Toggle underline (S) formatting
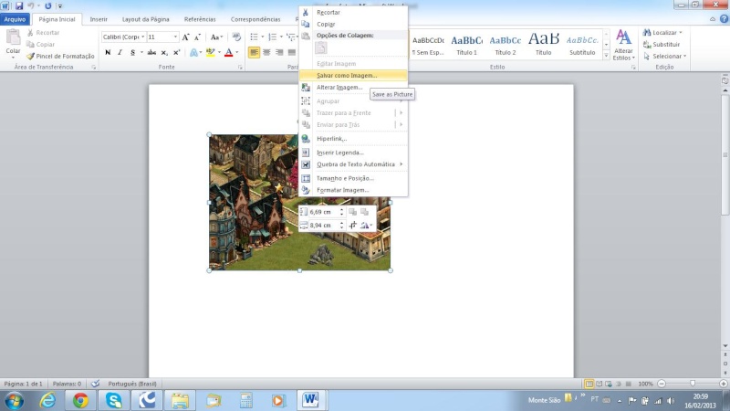Screen dimensions: 730x411 tap(132, 53)
